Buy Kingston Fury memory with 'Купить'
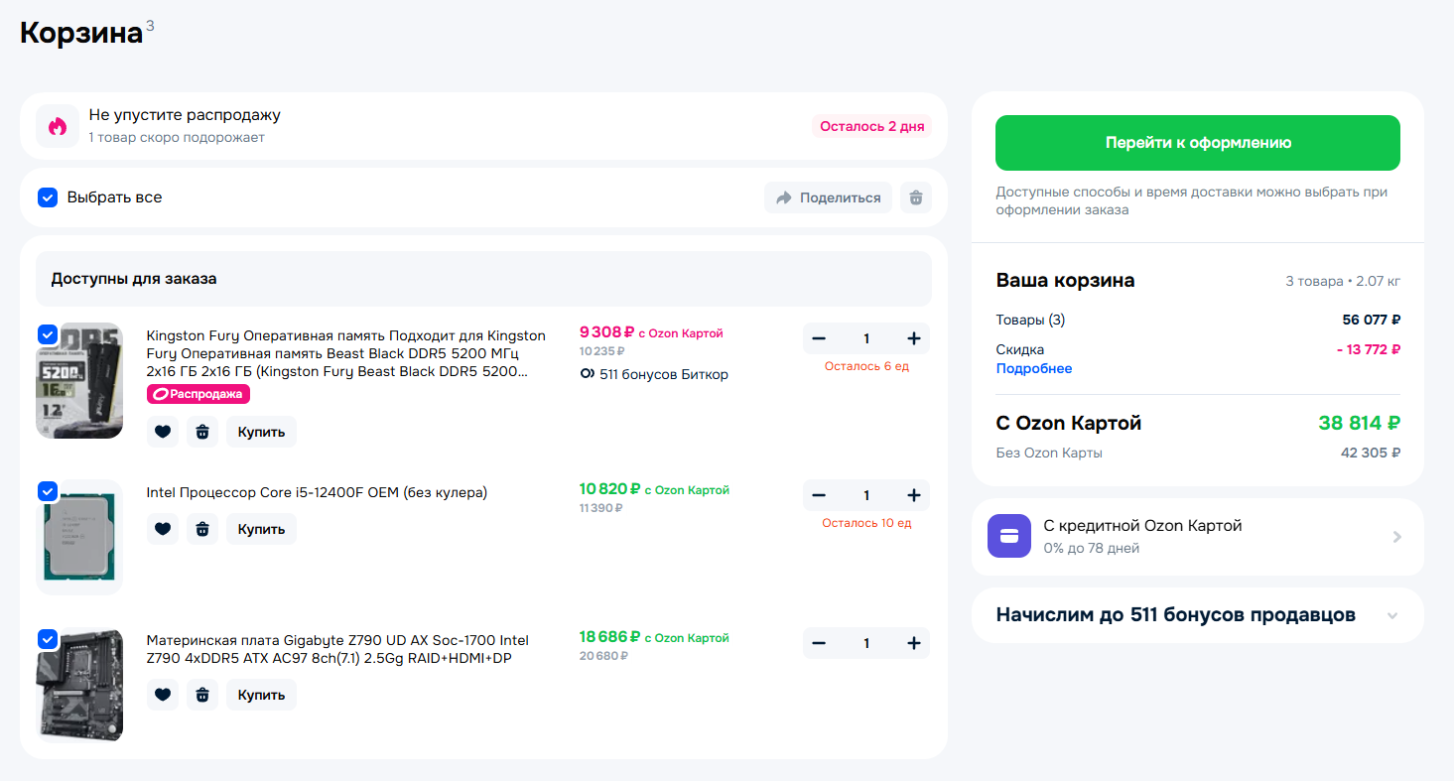1454x781 pixels. point(261,432)
